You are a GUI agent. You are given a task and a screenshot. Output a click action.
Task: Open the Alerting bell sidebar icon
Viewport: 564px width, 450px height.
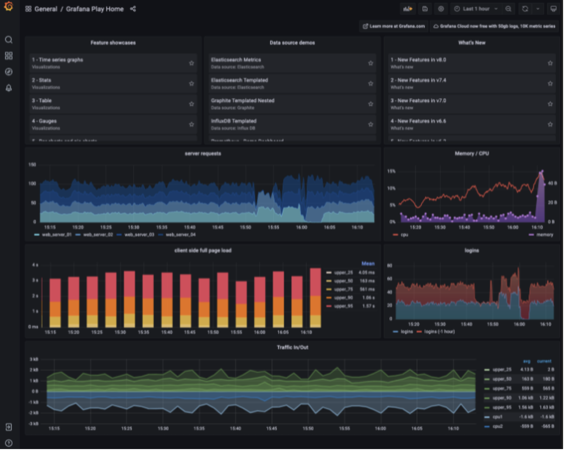[x=8, y=88]
